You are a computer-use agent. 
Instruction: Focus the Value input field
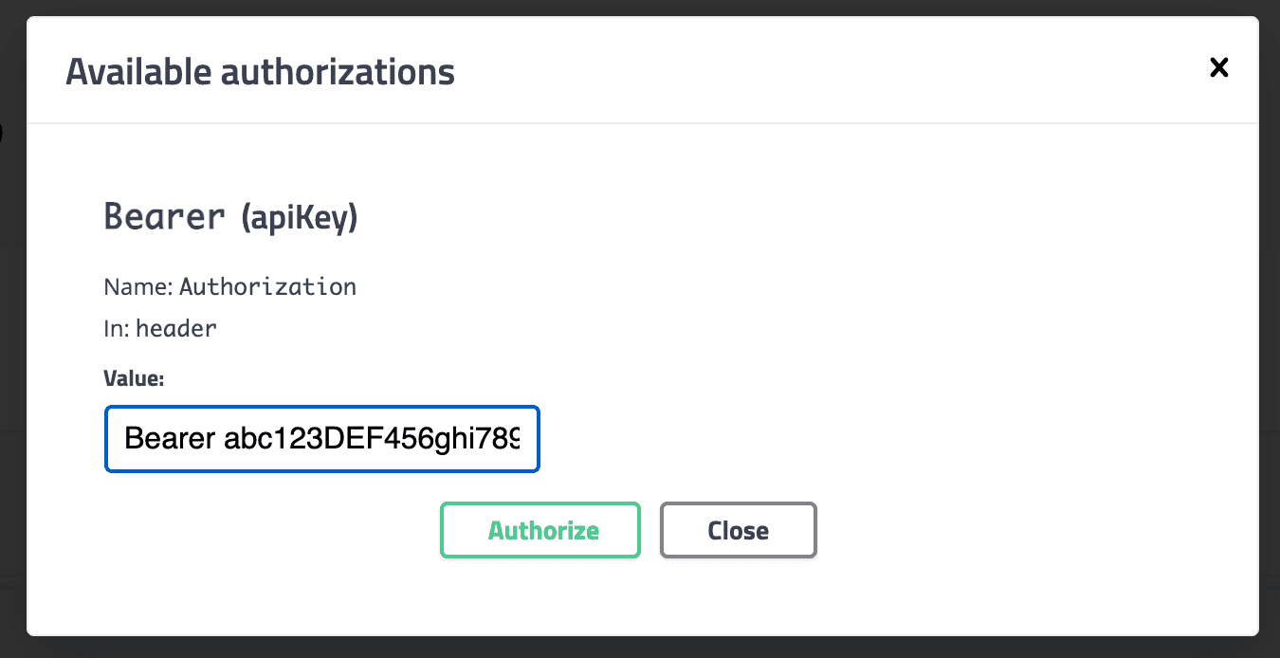(322, 439)
